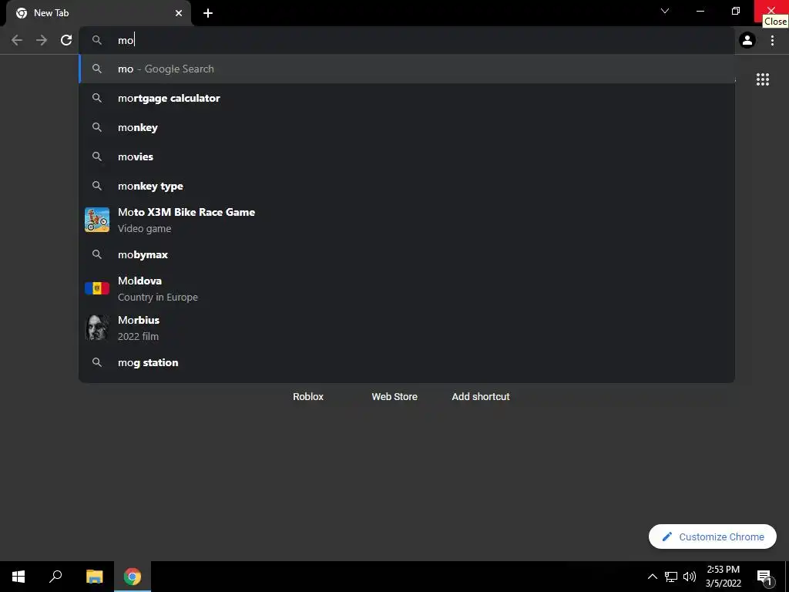
Task: Click search icon beside 'movies'
Action: click(97, 156)
